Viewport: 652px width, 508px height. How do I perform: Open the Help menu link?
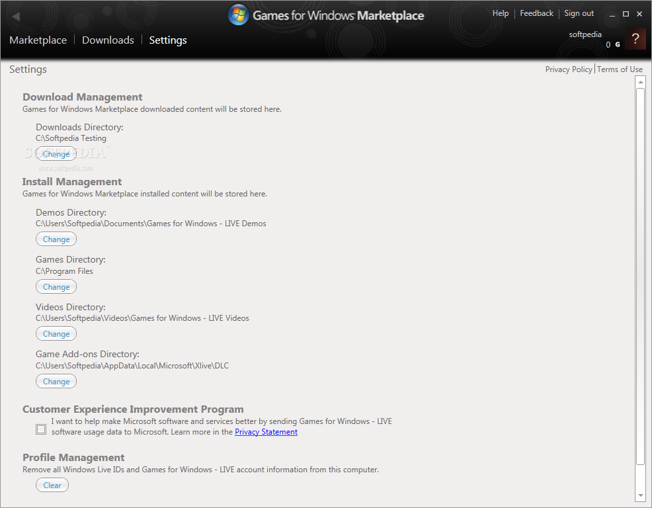point(501,13)
